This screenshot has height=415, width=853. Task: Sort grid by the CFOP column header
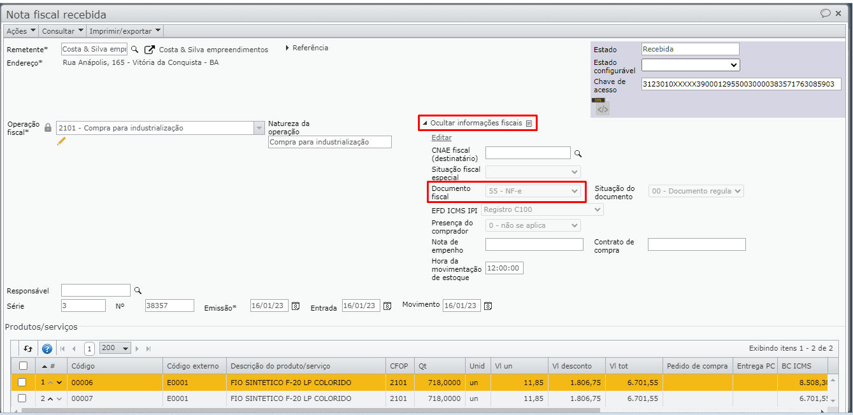[399, 366]
